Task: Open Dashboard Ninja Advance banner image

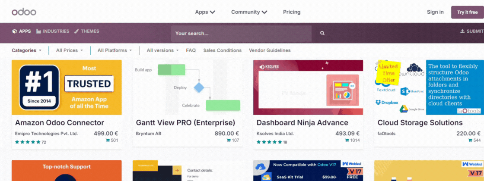Action: point(309,87)
